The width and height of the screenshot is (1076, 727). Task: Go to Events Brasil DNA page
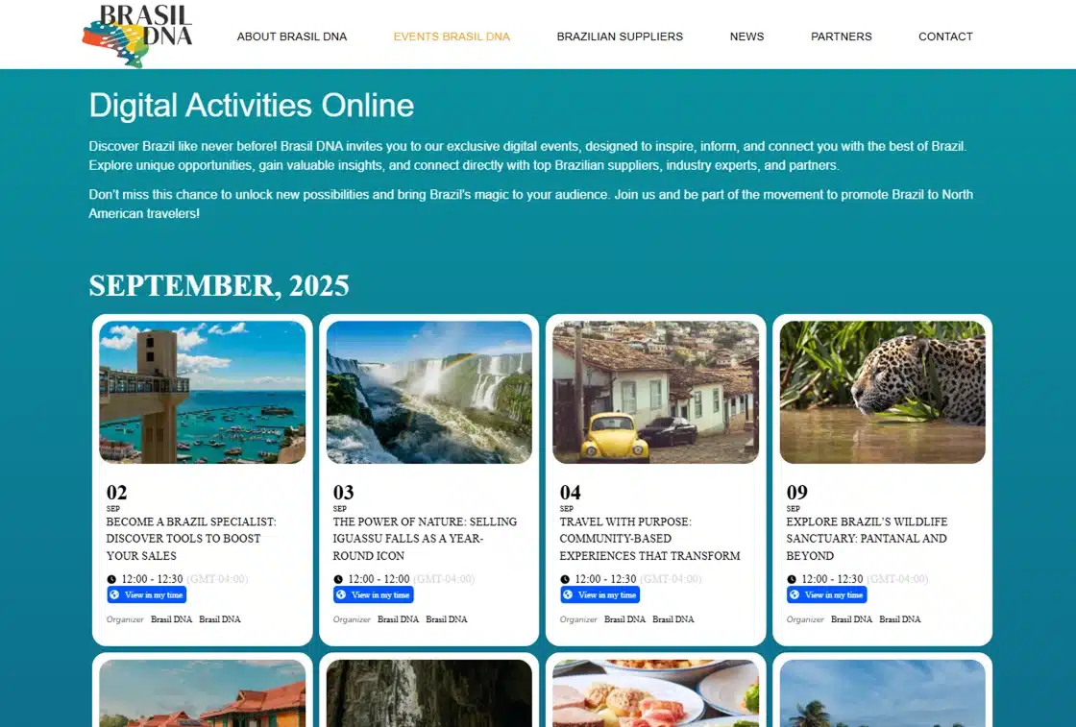click(x=452, y=36)
